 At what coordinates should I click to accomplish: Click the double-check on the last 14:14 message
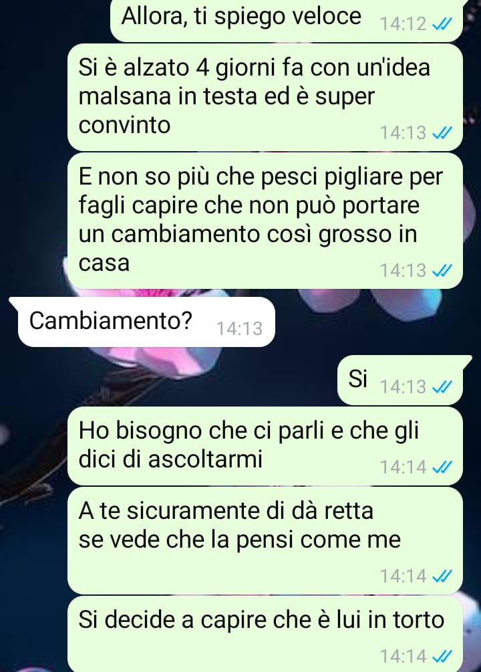[441, 657]
